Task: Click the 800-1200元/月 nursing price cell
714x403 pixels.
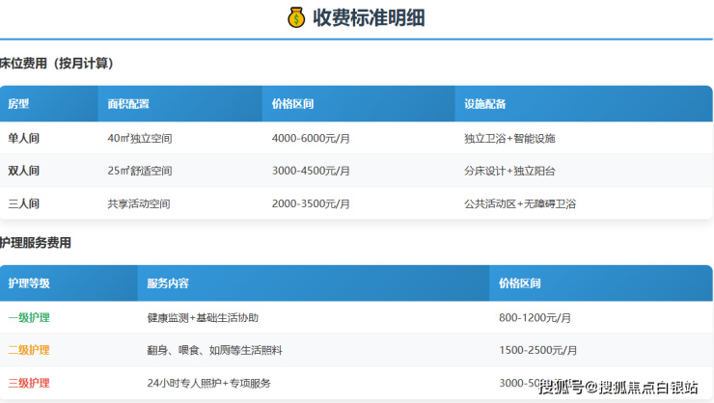Action: [x=535, y=317]
